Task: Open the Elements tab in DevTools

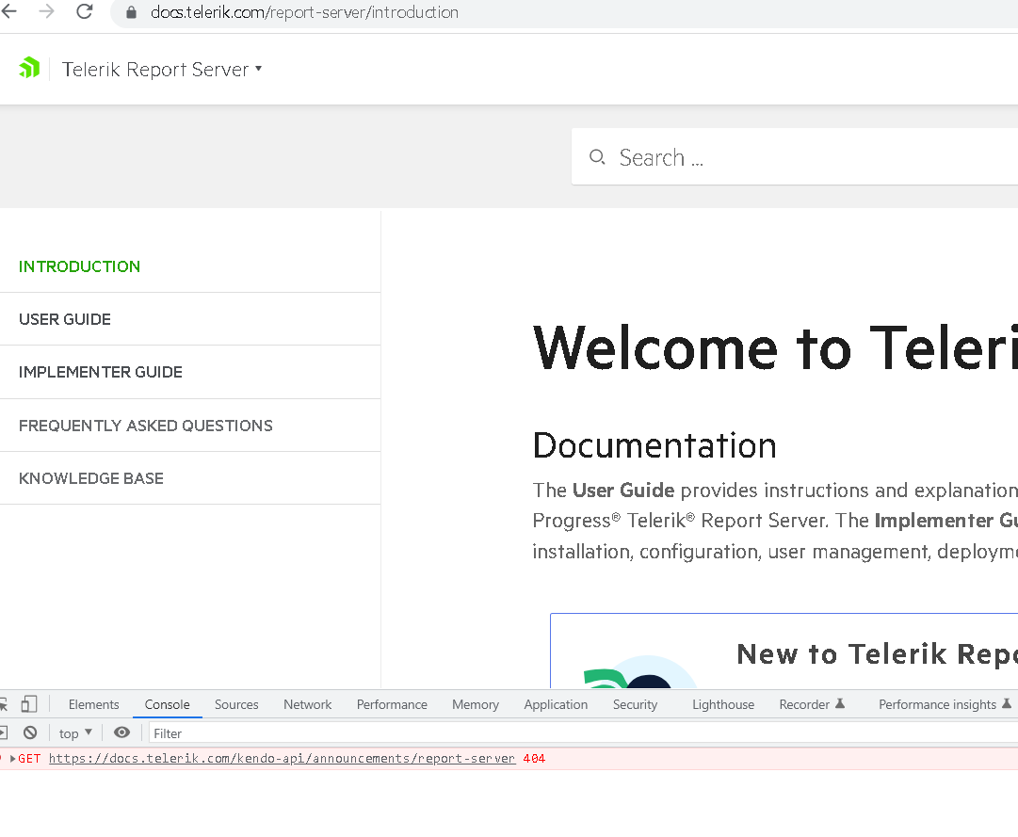Action: [93, 704]
